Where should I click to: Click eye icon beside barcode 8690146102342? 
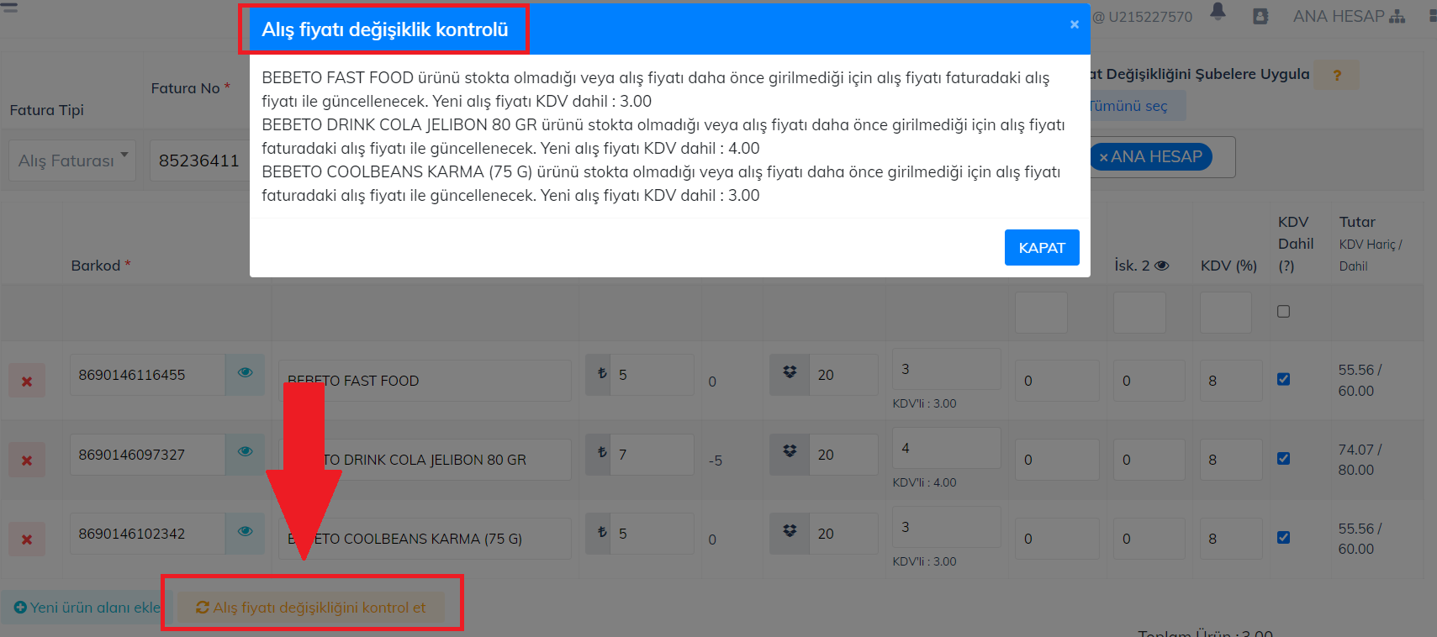coord(245,532)
